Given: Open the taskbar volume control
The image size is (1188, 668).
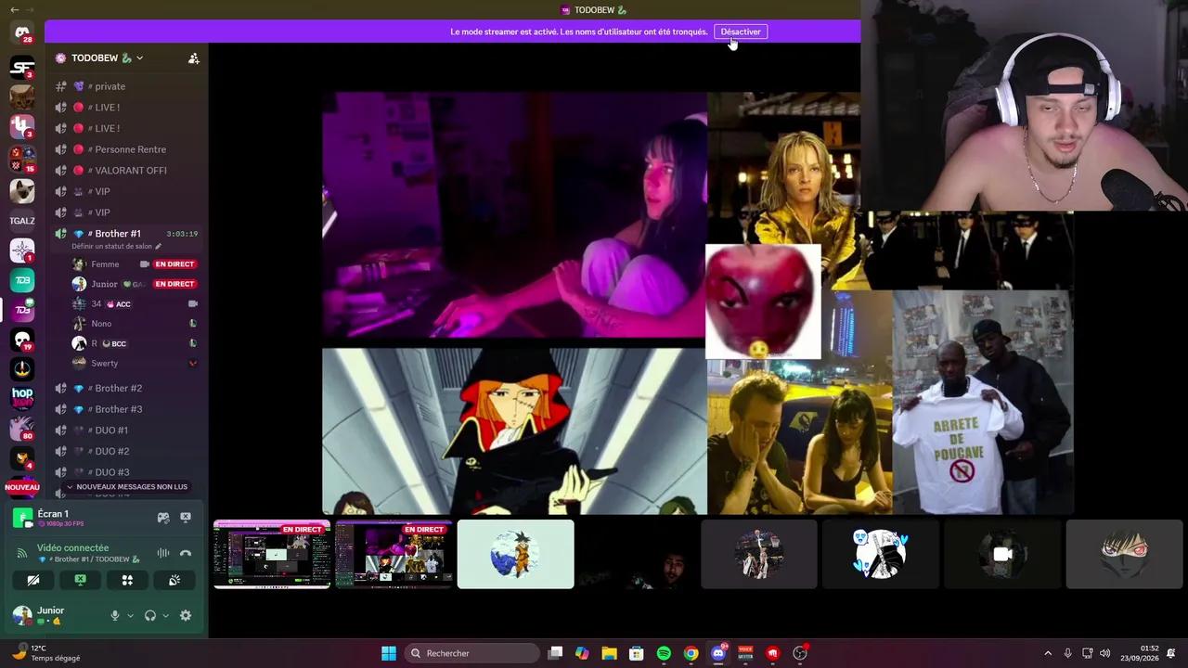Looking at the screenshot, I should pyautogui.click(x=1104, y=653).
